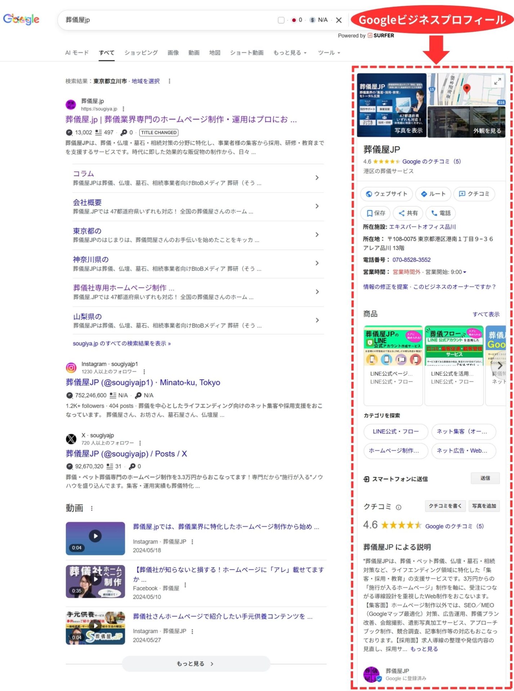Click the 保存 bookmark button
Viewport: 514px width, 691px height.
click(375, 213)
